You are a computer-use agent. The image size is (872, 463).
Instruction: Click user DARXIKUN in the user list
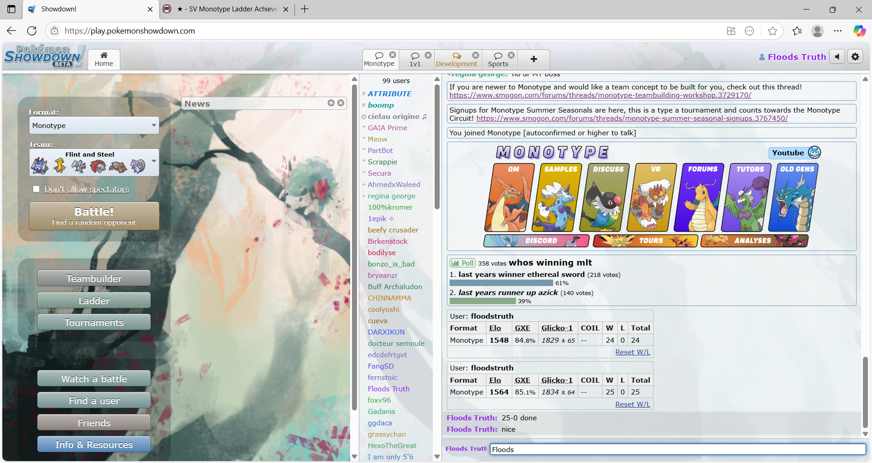click(386, 332)
